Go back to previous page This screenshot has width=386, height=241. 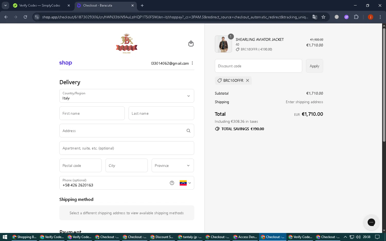point(6,17)
